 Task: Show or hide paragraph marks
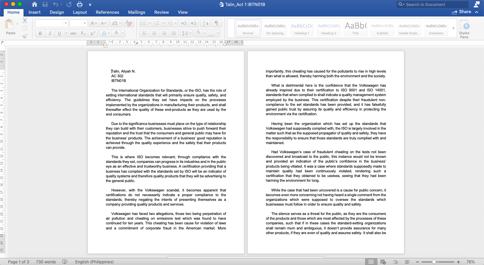(x=217, y=23)
